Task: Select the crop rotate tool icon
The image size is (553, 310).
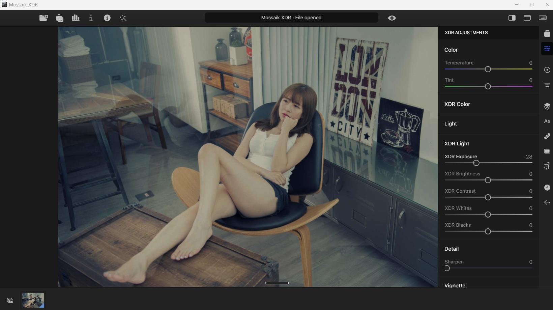Action: [547, 166]
